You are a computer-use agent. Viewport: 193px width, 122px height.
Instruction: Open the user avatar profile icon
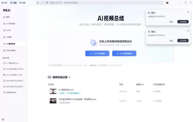pos(167,3)
